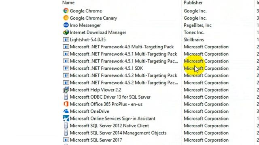
Task: Select the "Internet Download Manager" program name
Action: pyautogui.click(x=98, y=32)
